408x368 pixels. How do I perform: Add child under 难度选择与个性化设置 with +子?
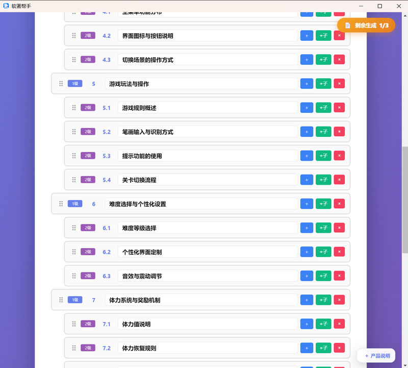click(323, 204)
